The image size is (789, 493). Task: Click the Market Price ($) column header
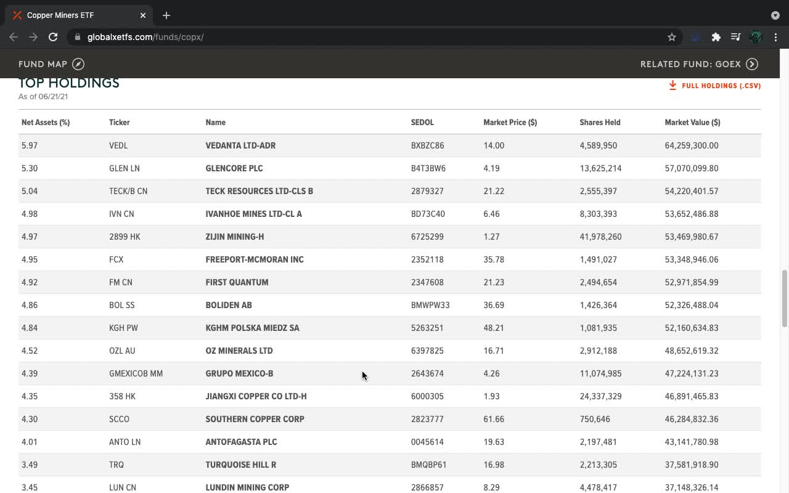pyautogui.click(x=510, y=122)
